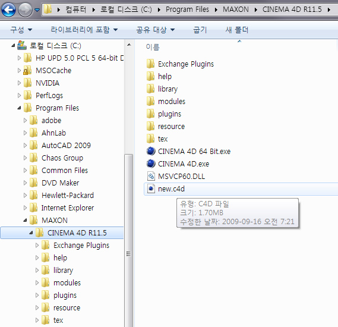The height and width of the screenshot is (327, 338).
Task: Select CINEMA 4D.exe application icon
Action: point(151,164)
